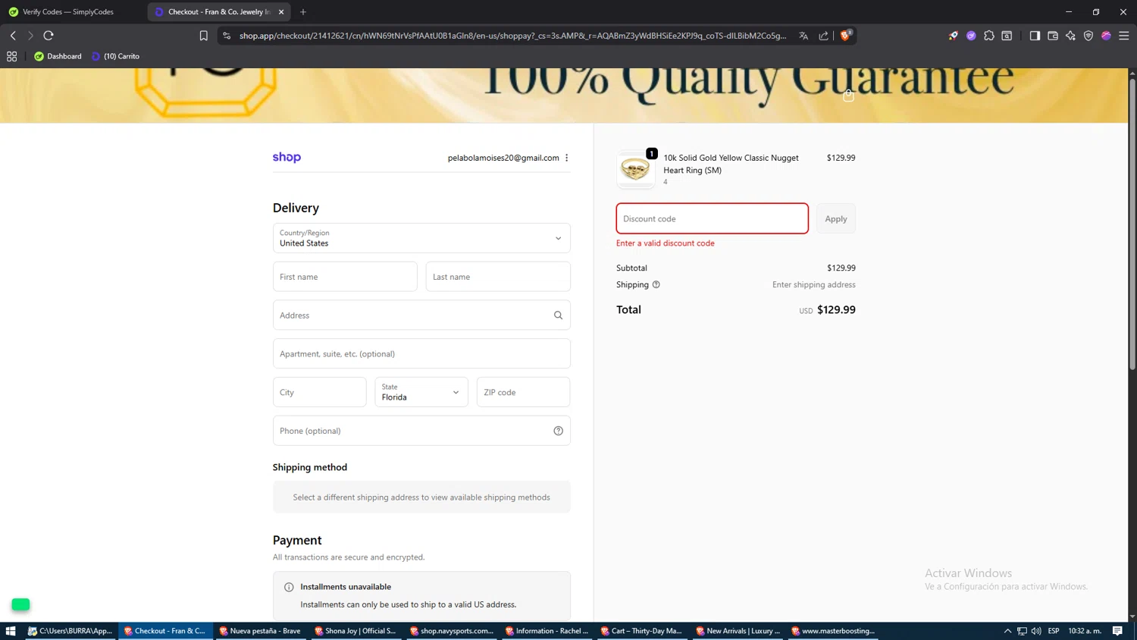The height and width of the screenshot is (640, 1137).
Task: Expand the Country/Region dropdown
Action: (421, 238)
